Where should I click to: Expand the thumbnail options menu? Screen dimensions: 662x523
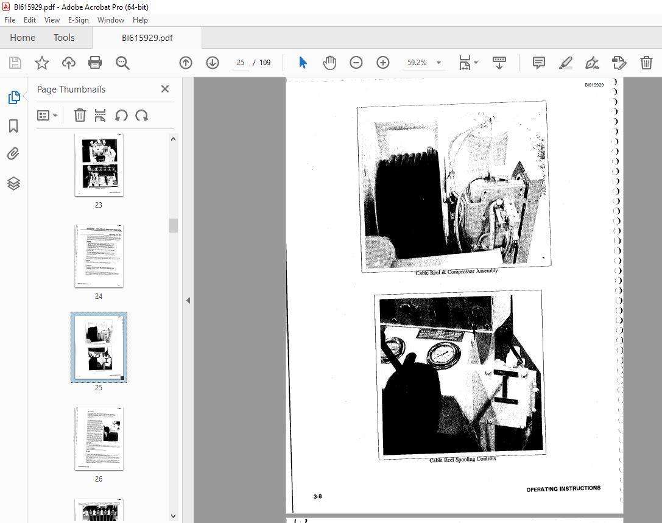tap(47, 115)
